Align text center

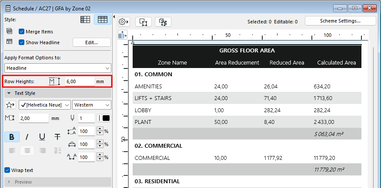coord(27,150)
